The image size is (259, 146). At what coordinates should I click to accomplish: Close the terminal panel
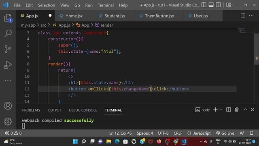coord(253,109)
